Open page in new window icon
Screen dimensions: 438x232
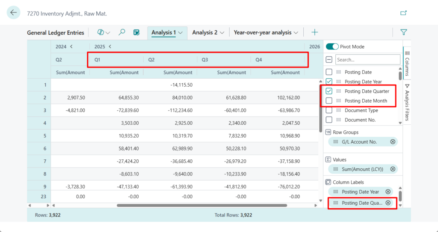(x=403, y=13)
